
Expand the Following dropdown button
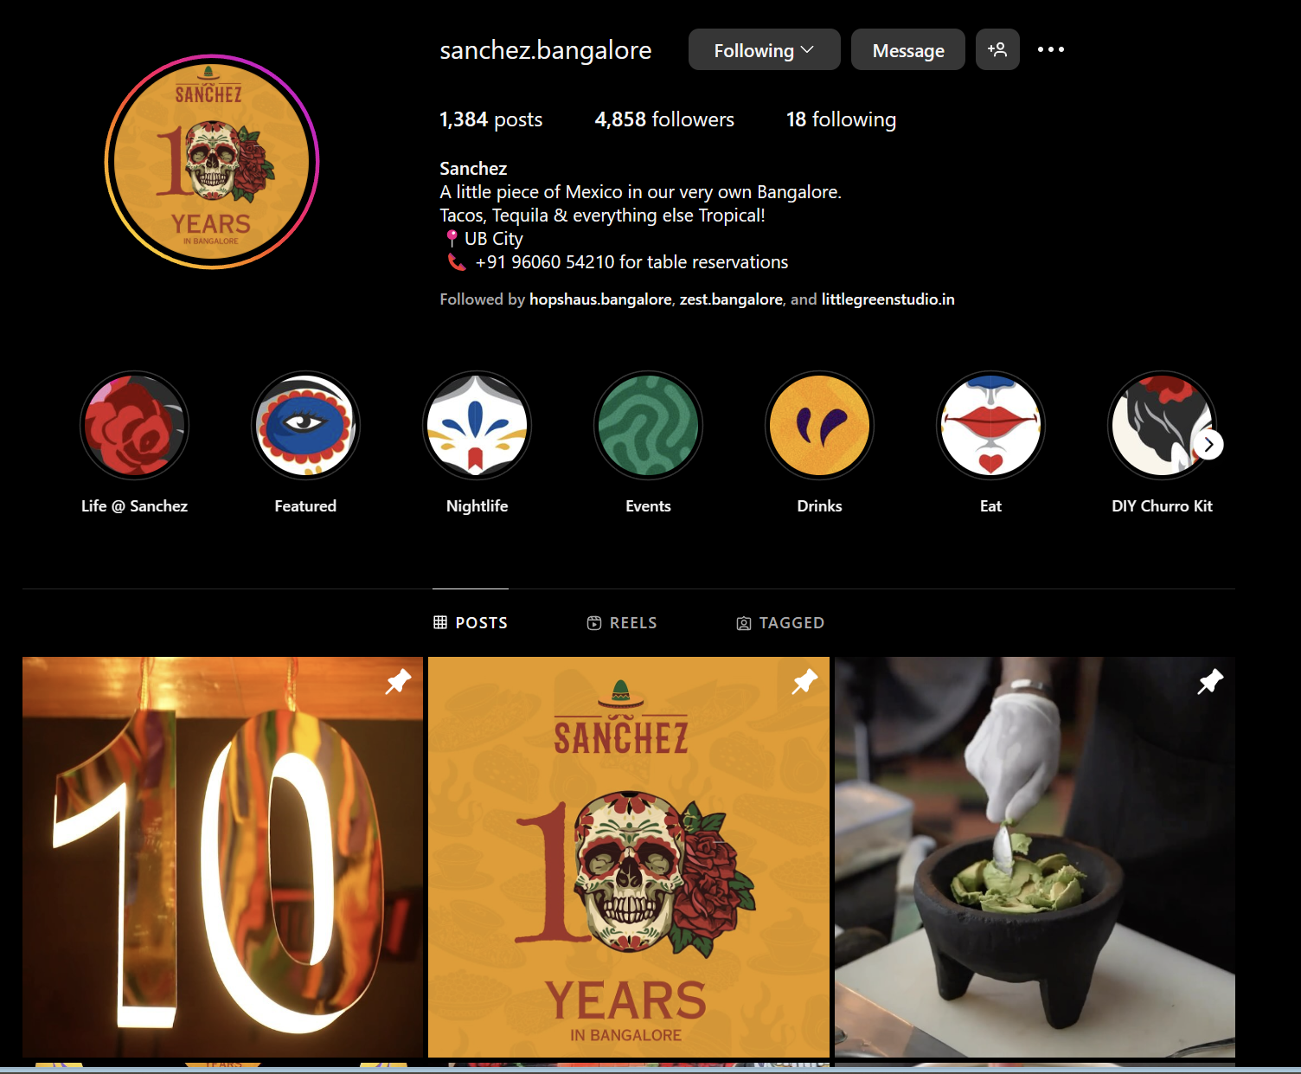pos(764,49)
